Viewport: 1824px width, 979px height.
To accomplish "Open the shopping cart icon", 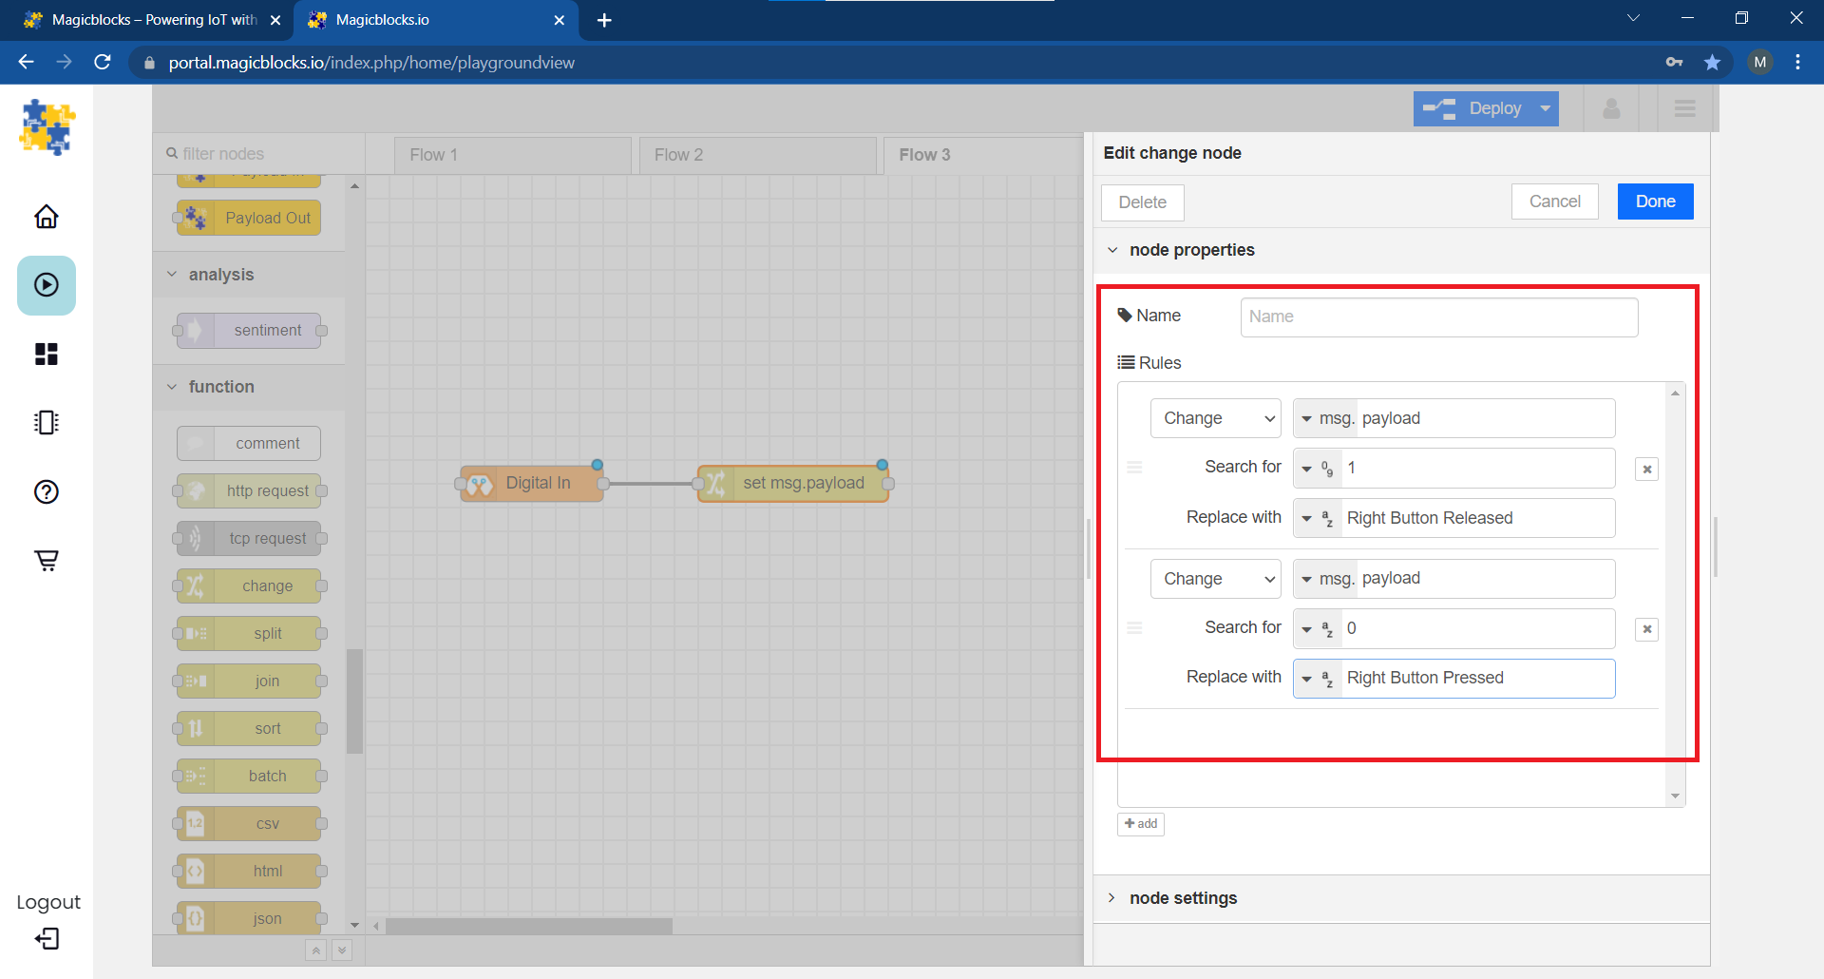I will point(46,560).
